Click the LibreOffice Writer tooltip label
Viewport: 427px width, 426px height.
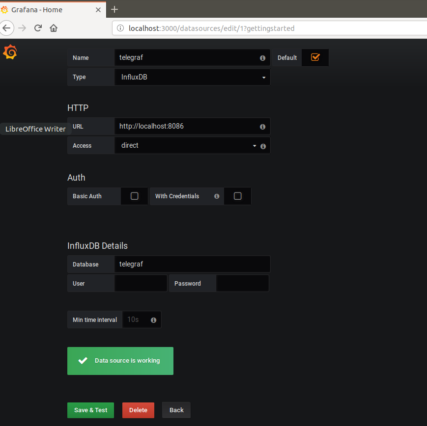[x=35, y=129]
